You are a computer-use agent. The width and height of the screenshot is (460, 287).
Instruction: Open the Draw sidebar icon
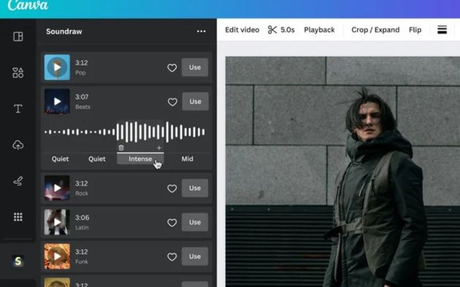pos(18,181)
